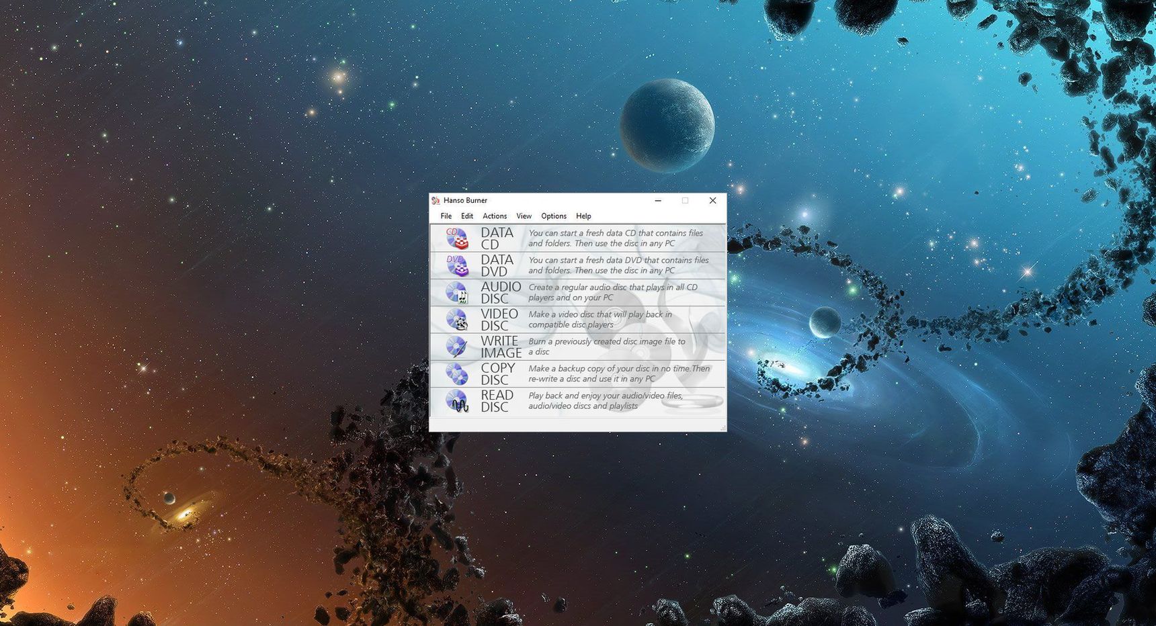Viewport: 1156px width, 626px height.
Task: Click the window resize grip corner
Action: [722, 427]
